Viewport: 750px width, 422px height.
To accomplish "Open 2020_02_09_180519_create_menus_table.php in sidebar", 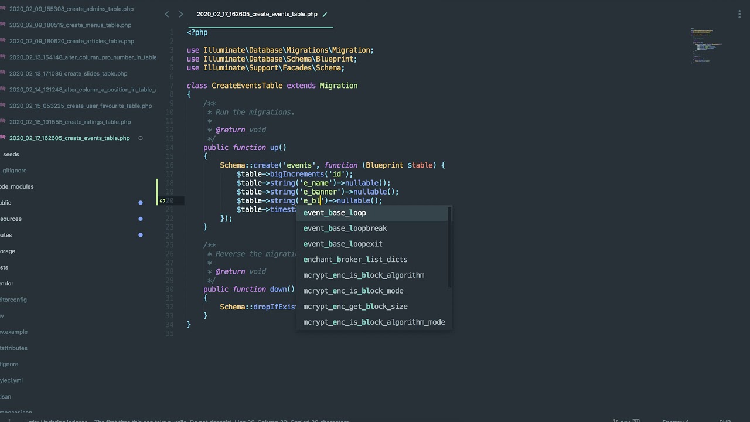I will pyautogui.click(x=70, y=25).
